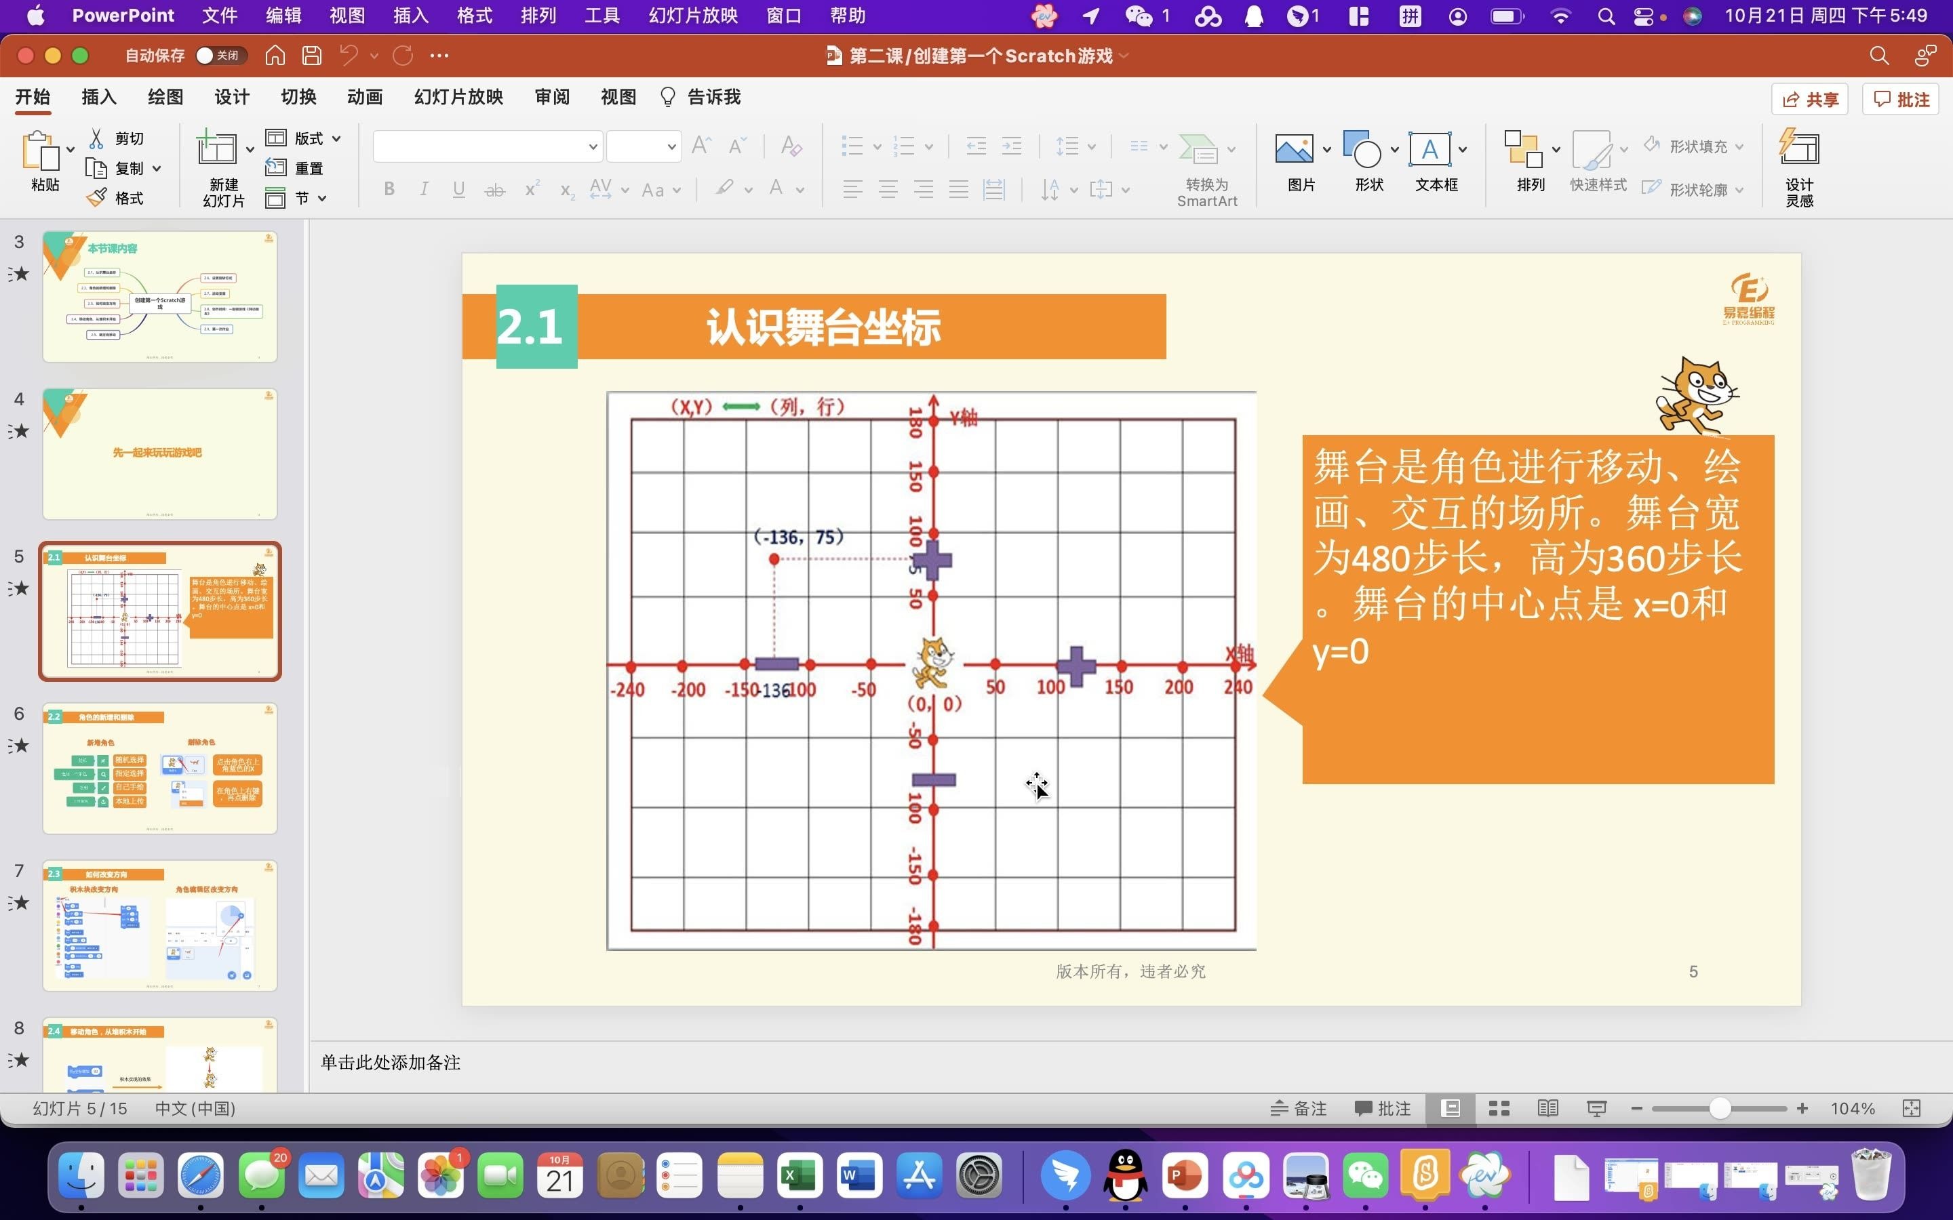Click the Save icon in title bar

click(x=311, y=56)
